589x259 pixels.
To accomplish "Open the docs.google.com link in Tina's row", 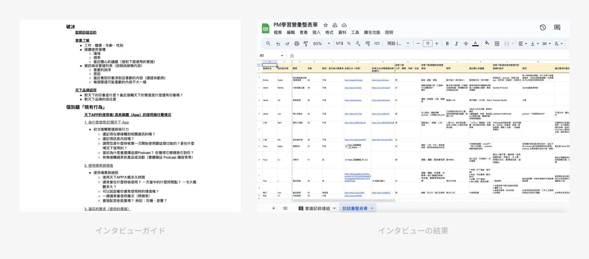I will click(358, 177).
